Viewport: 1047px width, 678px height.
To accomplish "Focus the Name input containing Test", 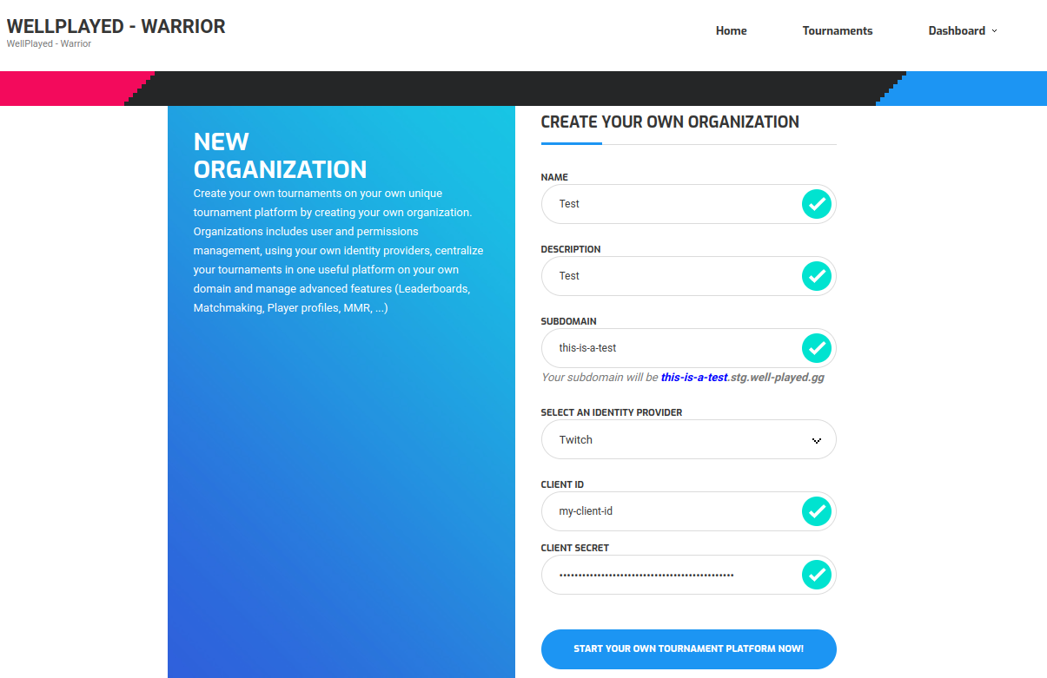I will [669, 204].
